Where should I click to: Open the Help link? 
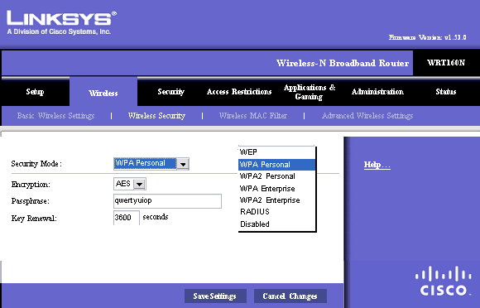[377, 165]
